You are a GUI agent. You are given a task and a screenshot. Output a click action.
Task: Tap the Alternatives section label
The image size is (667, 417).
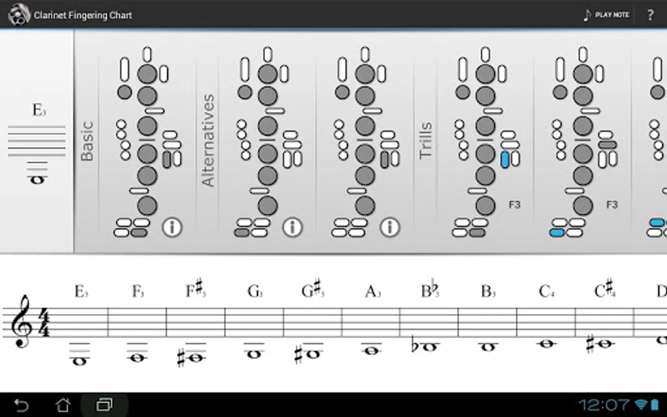208,140
